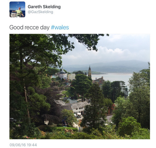This screenshot has height=148, width=156.
Task: Click the 09/06/16 19:44 timestamp
Action: click(23, 145)
